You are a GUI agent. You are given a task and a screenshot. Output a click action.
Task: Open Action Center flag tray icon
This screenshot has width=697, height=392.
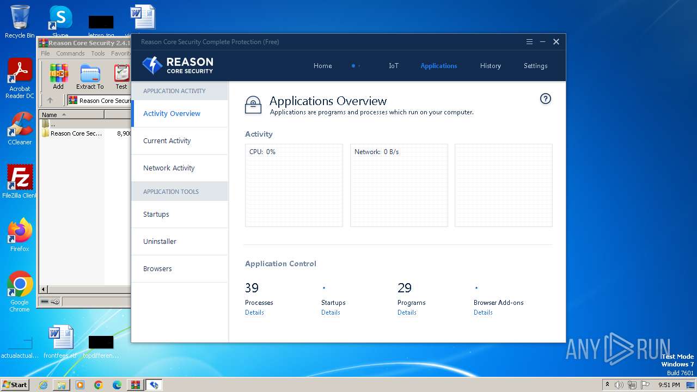pyautogui.click(x=645, y=385)
